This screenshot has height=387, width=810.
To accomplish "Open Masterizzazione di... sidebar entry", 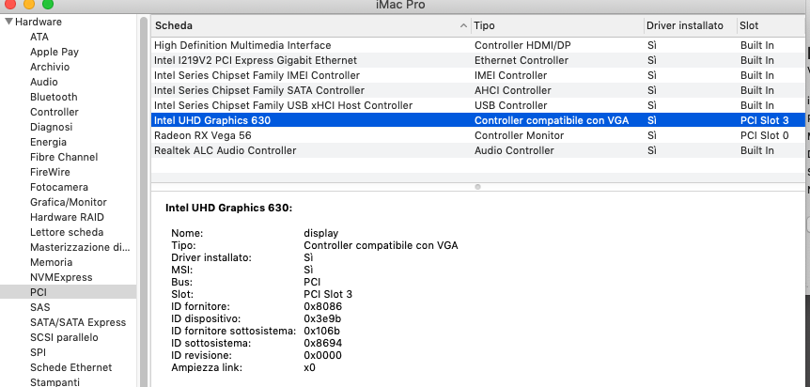I will tap(80, 246).
